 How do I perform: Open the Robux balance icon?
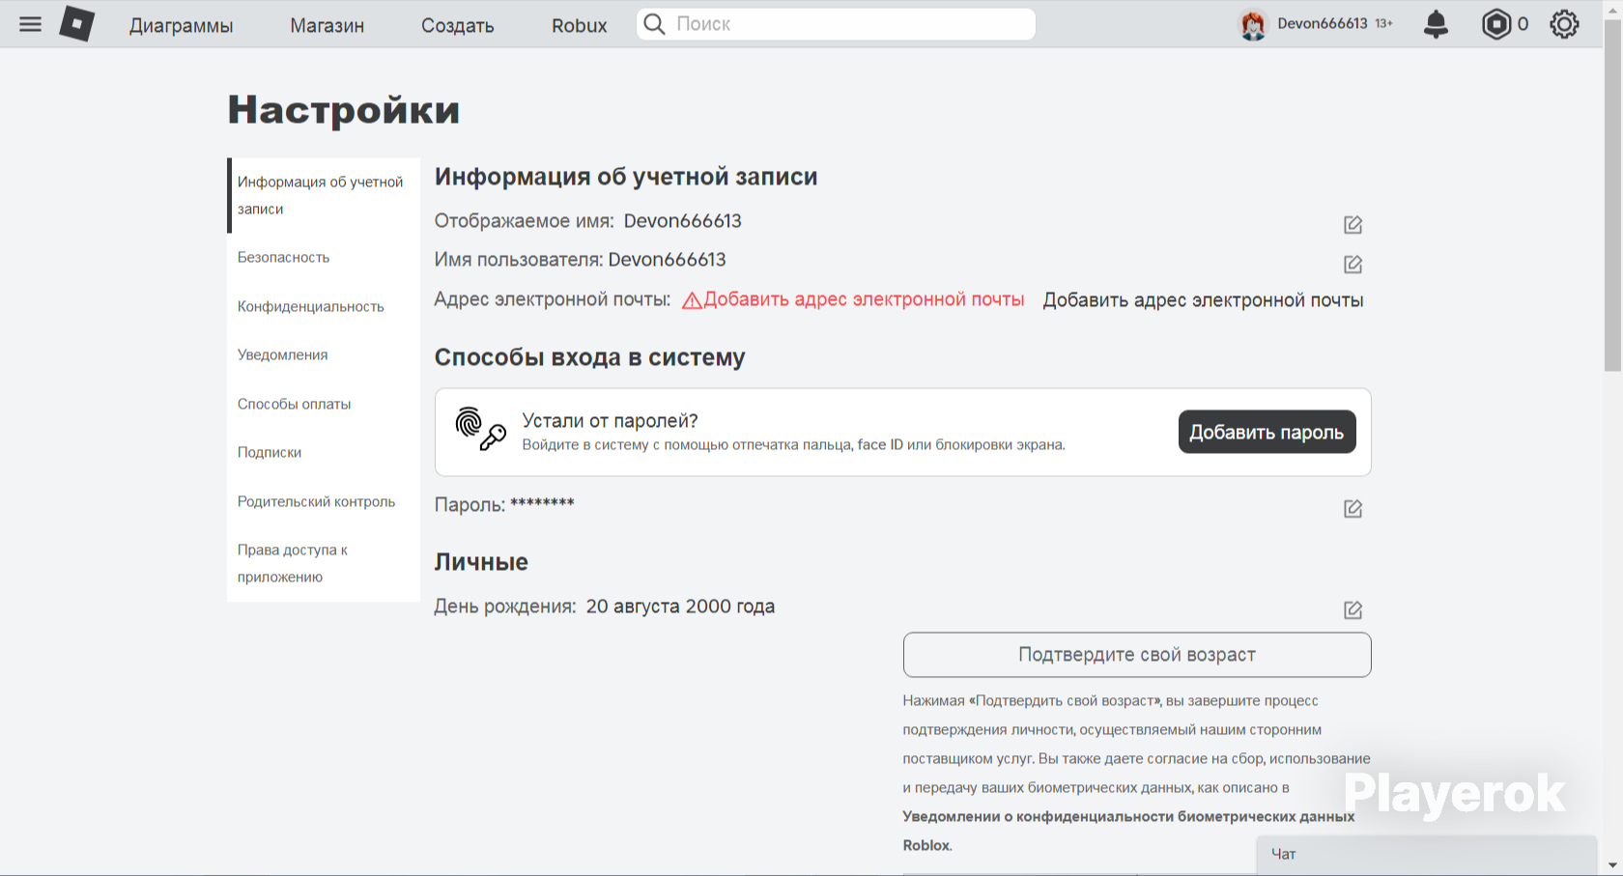1496,24
